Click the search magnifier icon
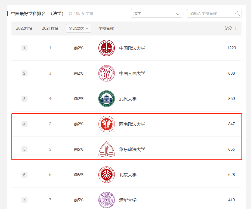Image resolution: width=251 pixels, height=209 pixels. coord(238,13)
